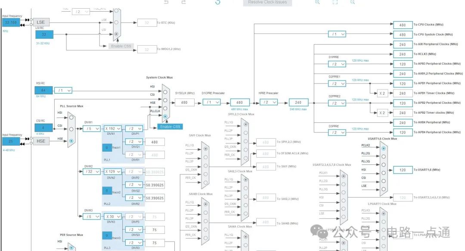Click the grey Enable CSS button under the RTC mux

click(121, 46)
